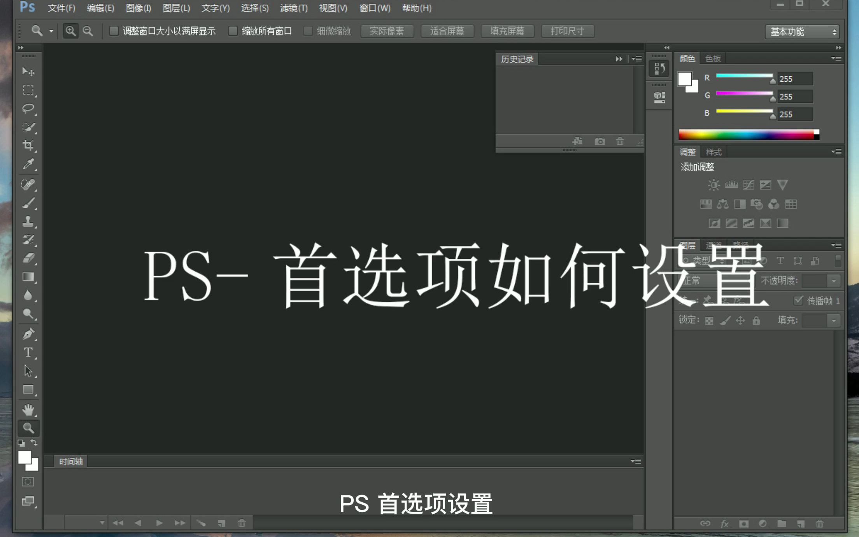This screenshot has height=537, width=859.
Task: Click the history snapshot camera icon
Action: point(600,141)
